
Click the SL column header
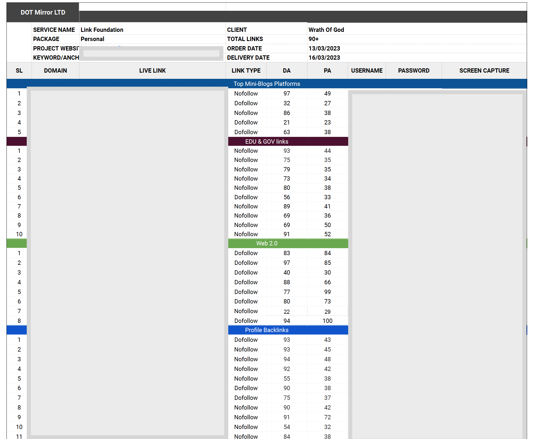(19, 70)
